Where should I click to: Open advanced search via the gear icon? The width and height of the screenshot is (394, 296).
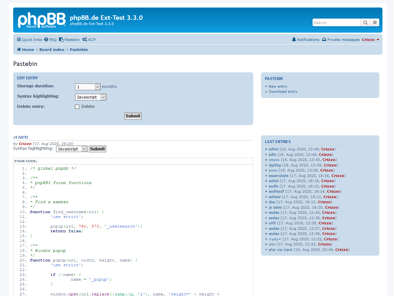pos(374,22)
